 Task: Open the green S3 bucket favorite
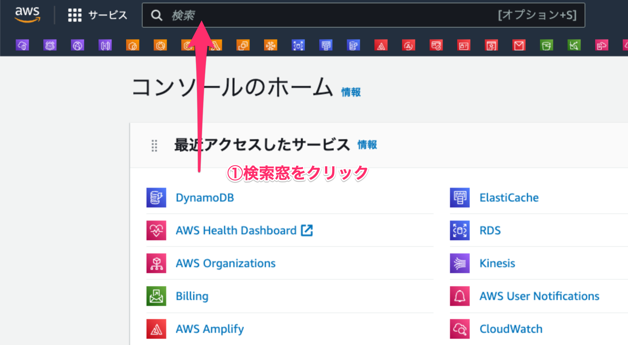(x=547, y=45)
